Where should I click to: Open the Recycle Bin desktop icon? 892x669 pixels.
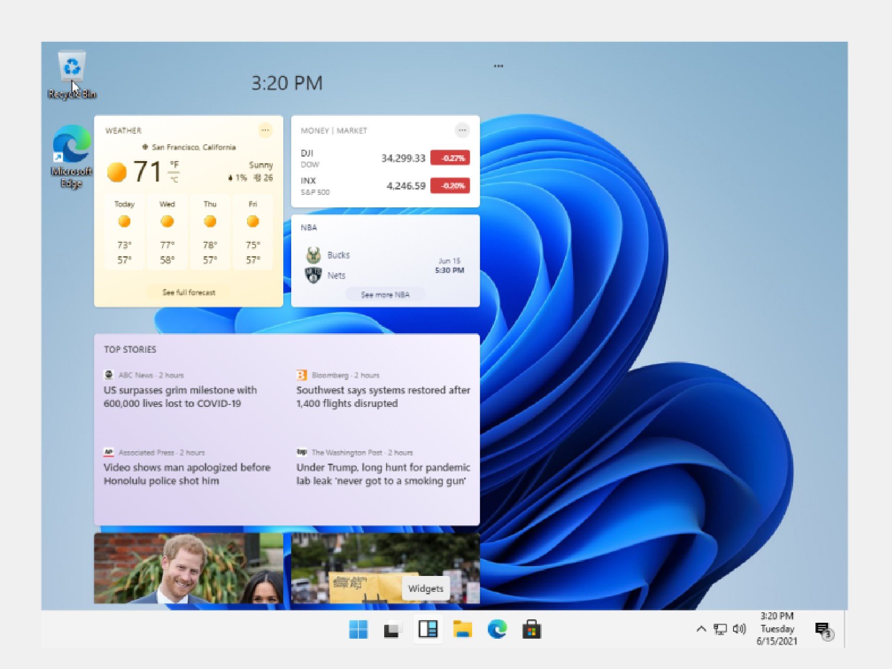pyautogui.click(x=71, y=66)
